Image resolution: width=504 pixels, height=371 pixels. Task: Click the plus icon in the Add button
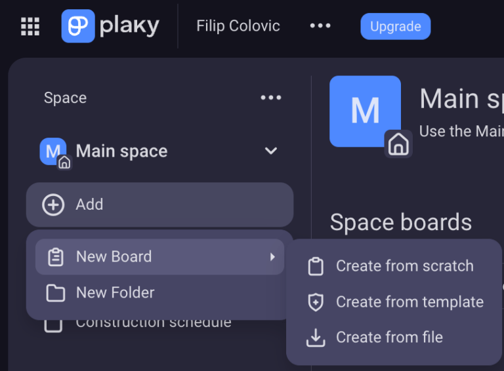coord(53,205)
